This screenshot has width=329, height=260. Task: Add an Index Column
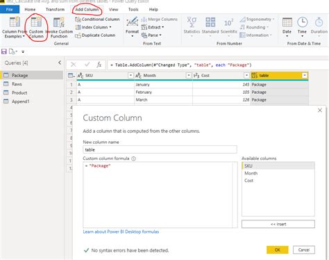94,27
